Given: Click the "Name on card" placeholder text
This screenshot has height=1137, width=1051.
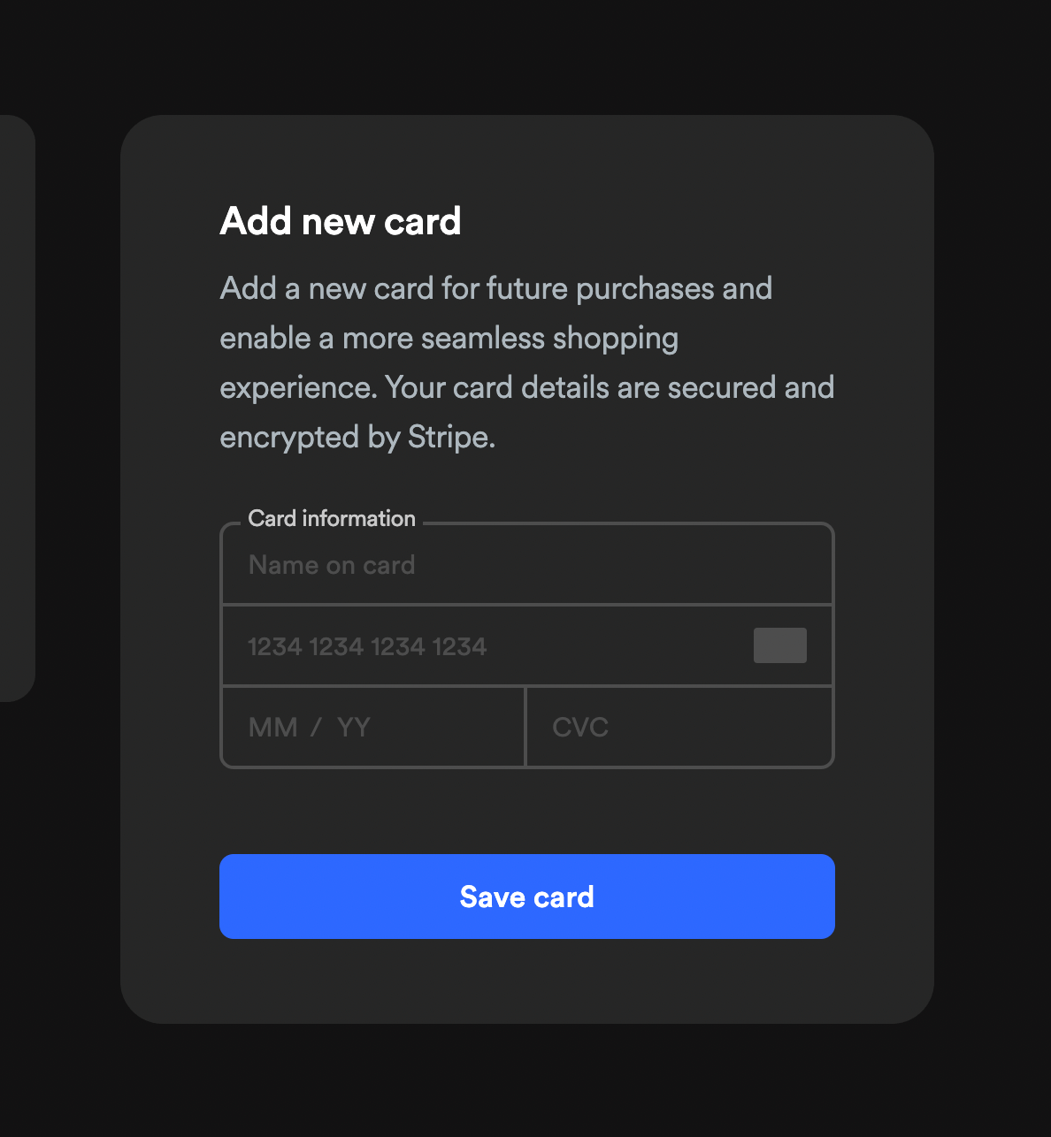Looking at the screenshot, I should tap(332, 565).
